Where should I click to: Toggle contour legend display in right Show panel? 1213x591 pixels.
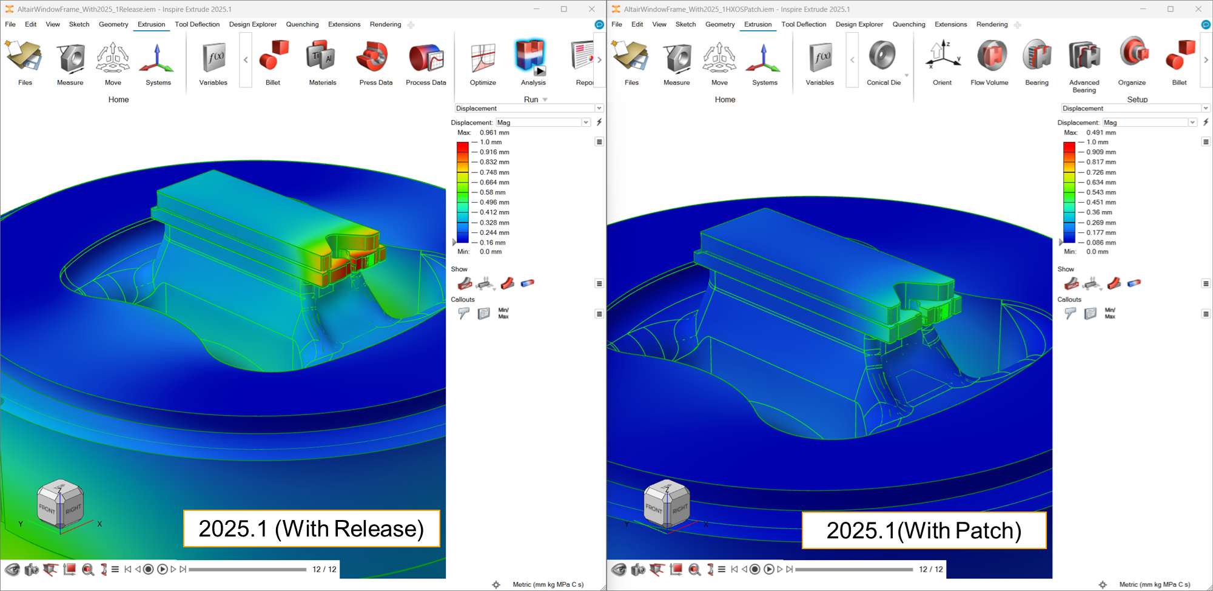click(1134, 283)
